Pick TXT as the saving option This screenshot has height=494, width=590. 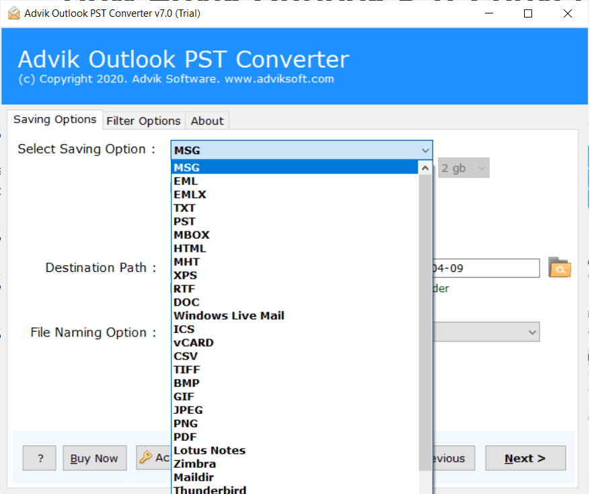click(295, 208)
